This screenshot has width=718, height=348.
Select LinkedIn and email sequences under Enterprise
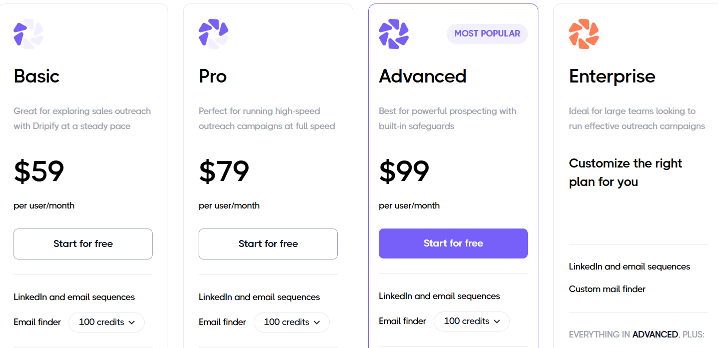pyautogui.click(x=629, y=266)
